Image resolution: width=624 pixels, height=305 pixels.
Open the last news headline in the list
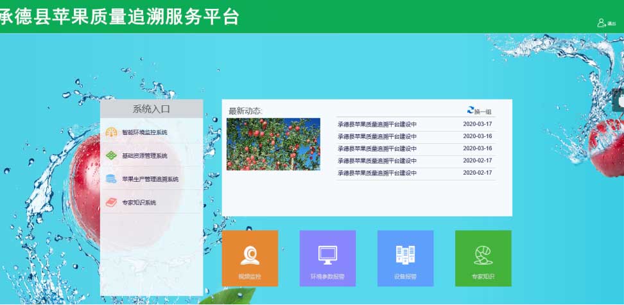[x=377, y=173]
